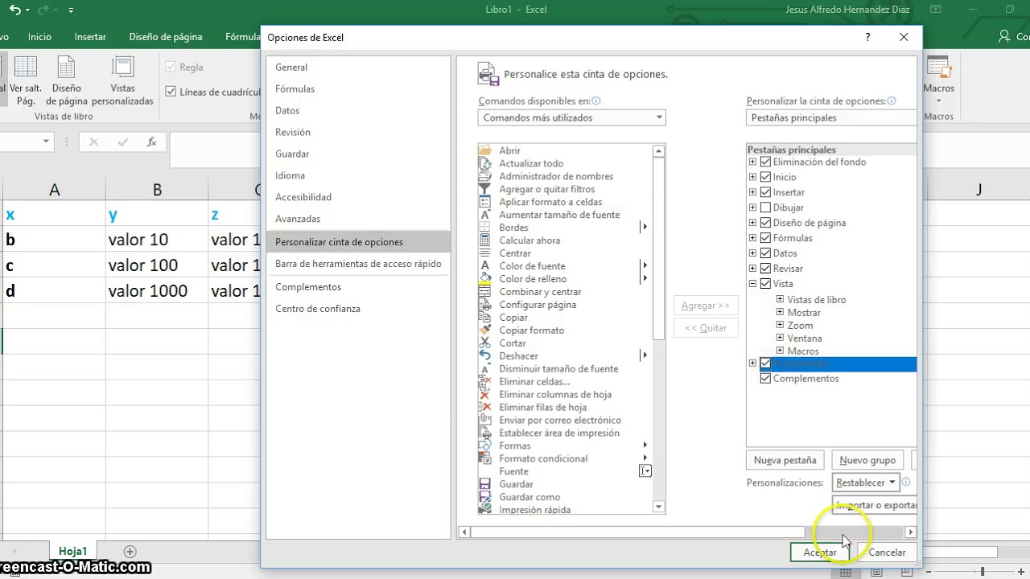Select the Formato condicional icon
This screenshot has width=1030, height=579.
pos(484,458)
